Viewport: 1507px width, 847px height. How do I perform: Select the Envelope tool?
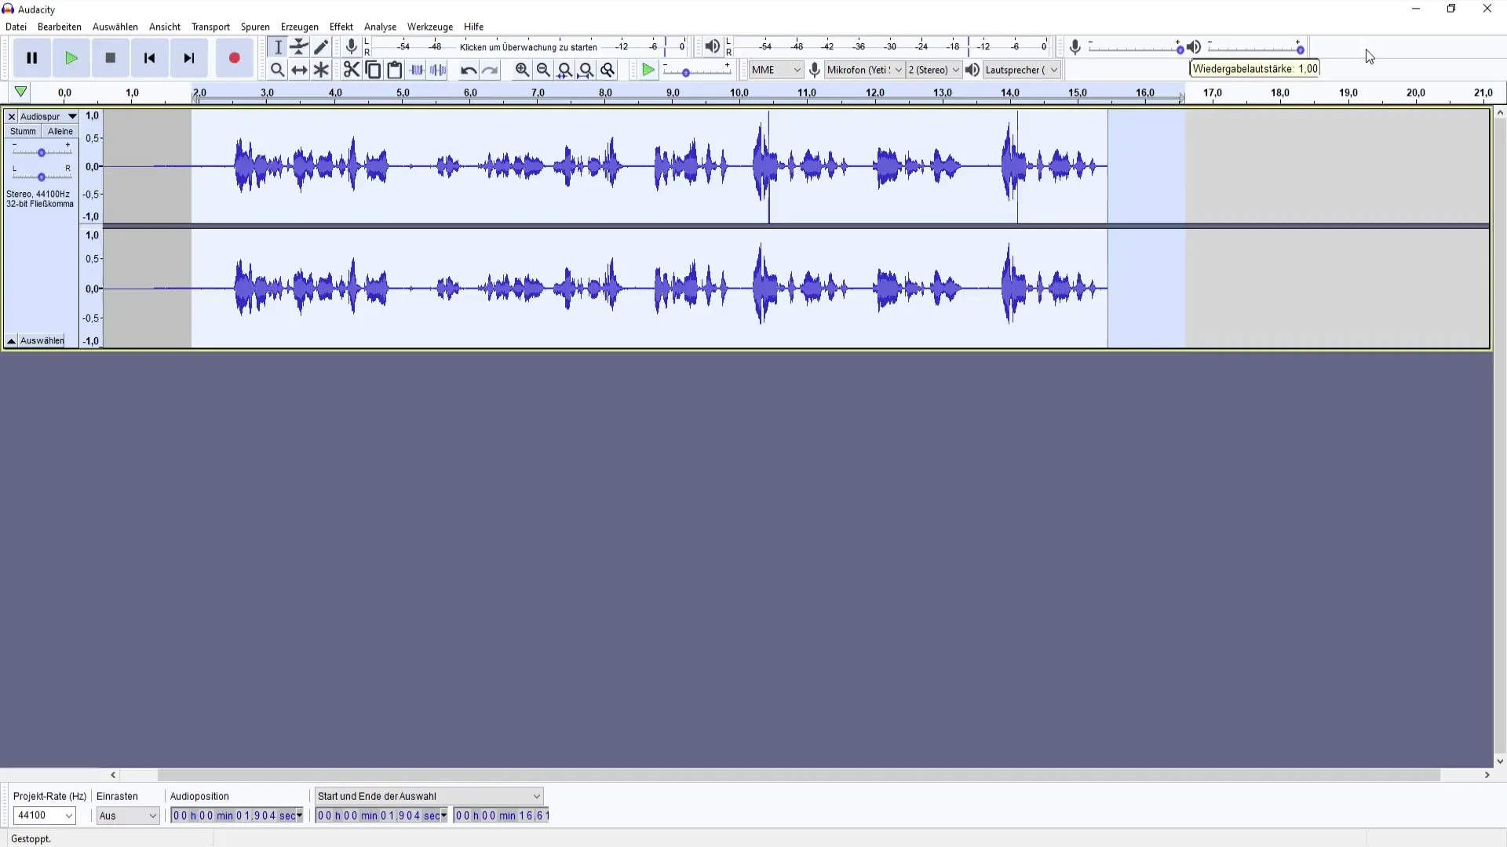[x=299, y=47]
